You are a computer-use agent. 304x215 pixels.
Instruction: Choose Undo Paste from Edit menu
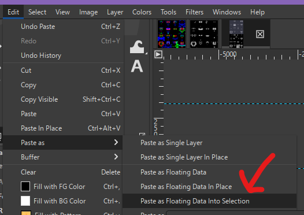pyautogui.click(x=64, y=27)
